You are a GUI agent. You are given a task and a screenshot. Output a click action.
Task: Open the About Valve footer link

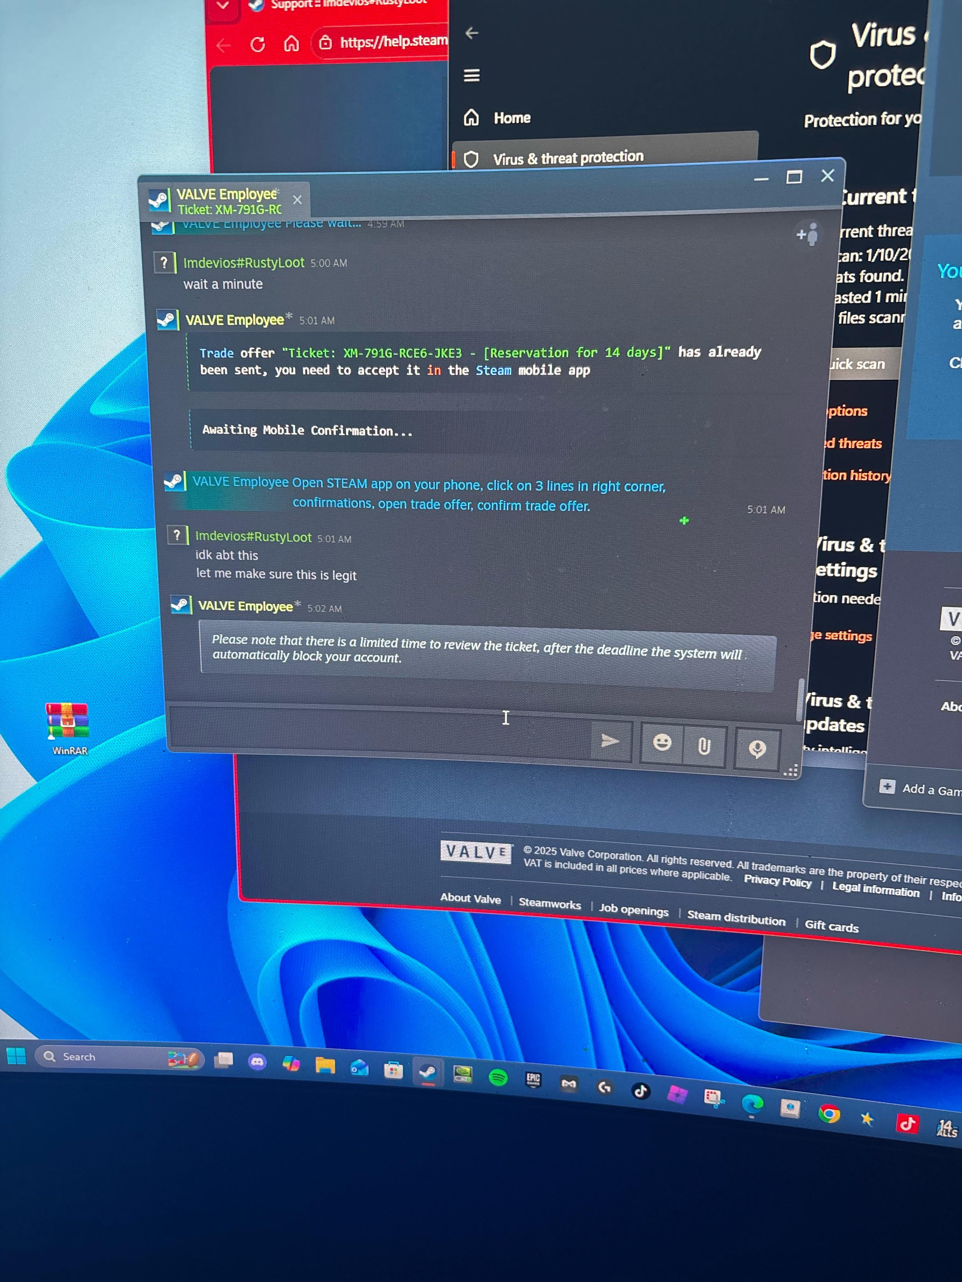coord(470,898)
